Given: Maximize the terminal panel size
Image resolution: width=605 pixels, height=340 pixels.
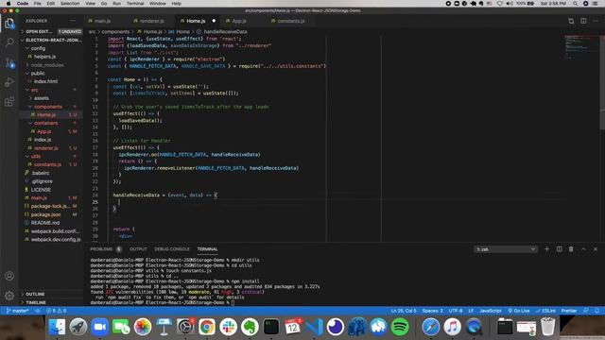Looking at the screenshot, I should (583, 249).
